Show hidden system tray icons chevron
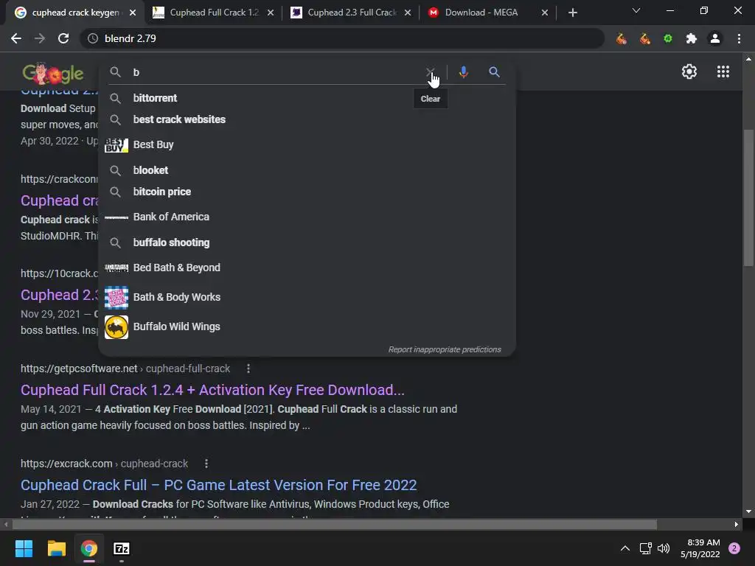755x566 pixels. tap(625, 548)
